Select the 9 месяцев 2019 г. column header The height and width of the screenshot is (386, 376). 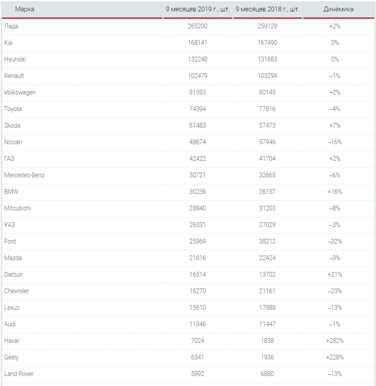click(198, 9)
